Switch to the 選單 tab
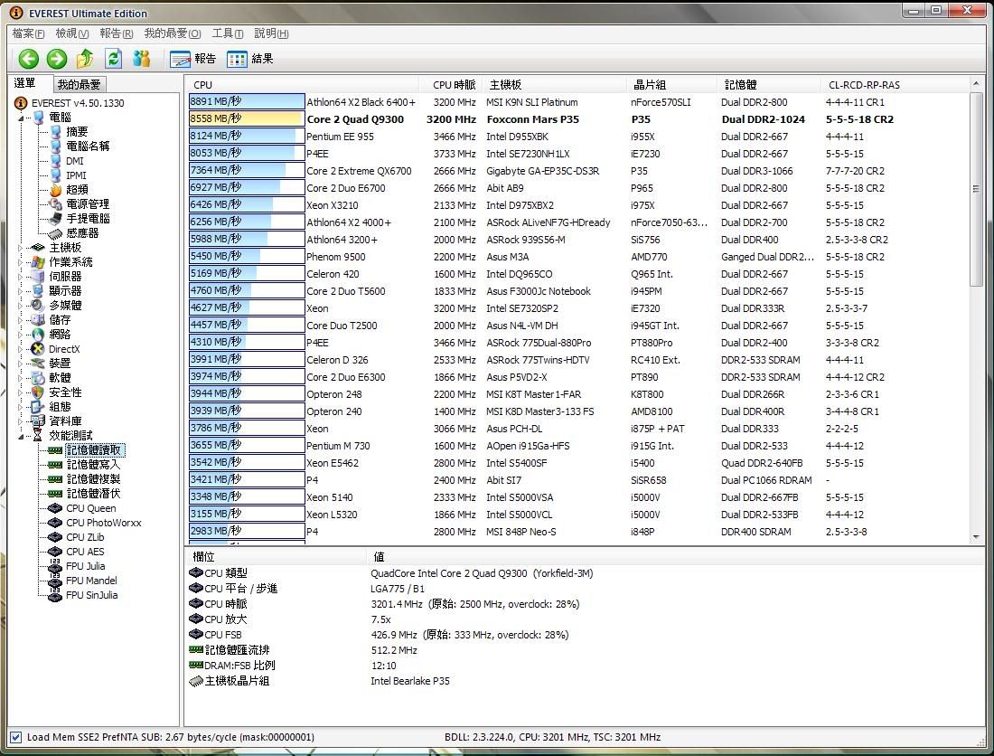Screen dimensions: 994x756 [x=25, y=83]
